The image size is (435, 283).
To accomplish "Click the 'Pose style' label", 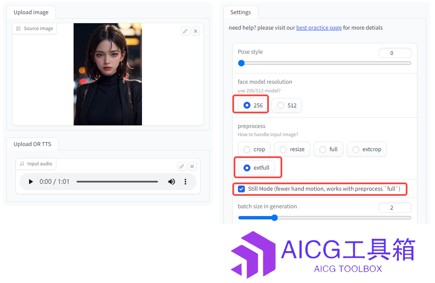I will (250, 52).
